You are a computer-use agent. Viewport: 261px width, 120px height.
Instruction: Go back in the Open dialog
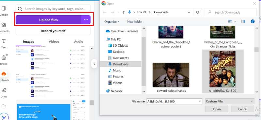click(105, 12)
